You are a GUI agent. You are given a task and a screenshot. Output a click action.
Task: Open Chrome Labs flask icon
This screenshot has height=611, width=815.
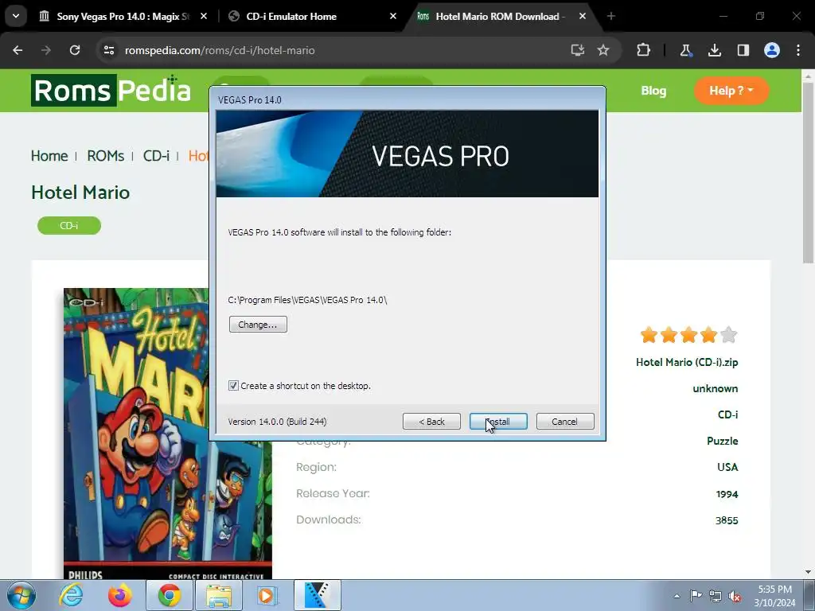click(685, 50)
